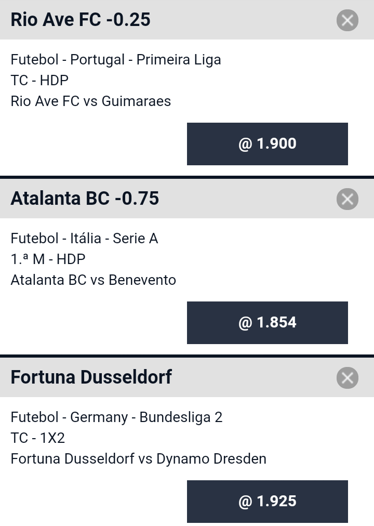Open Futebol - Portugal - Primeira Liga league line

pos(116,60)
